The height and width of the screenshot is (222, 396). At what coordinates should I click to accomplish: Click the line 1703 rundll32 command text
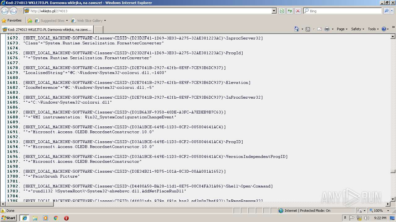[105, 191]
